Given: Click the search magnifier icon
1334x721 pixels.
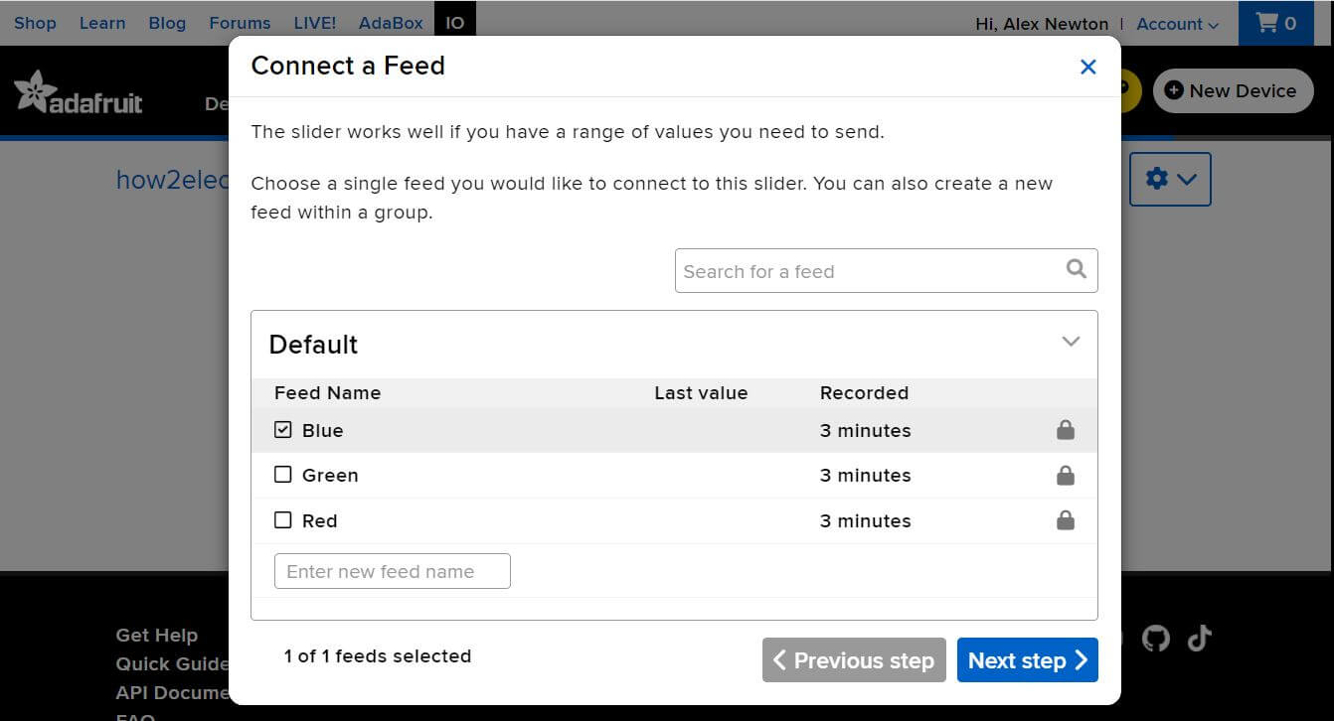Looking at the screenshot, I should 1076,269.
